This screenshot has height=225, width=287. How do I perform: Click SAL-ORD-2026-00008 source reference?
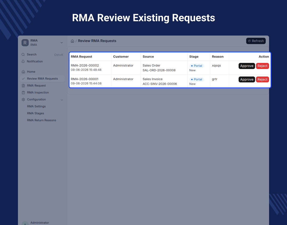[x=159, y=70]
